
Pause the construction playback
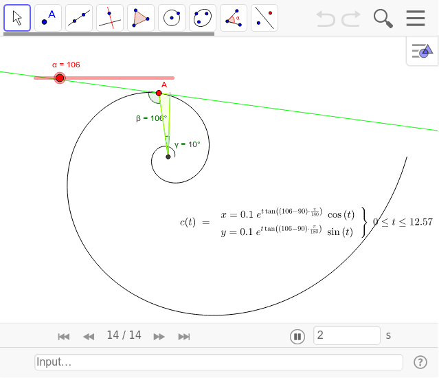point(297,336)
